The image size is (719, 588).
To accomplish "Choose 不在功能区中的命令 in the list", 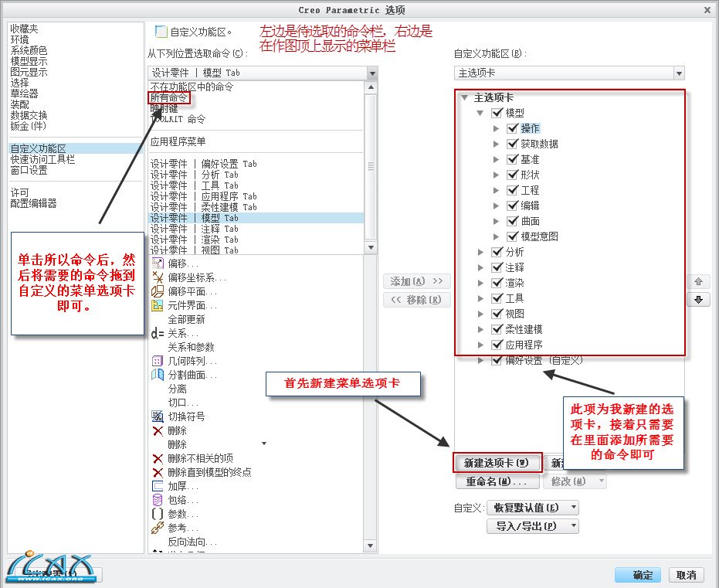I will pos(192,87).
